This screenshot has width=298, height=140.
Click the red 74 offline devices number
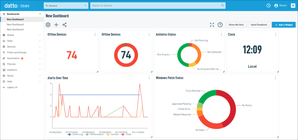tap(72, 55)
